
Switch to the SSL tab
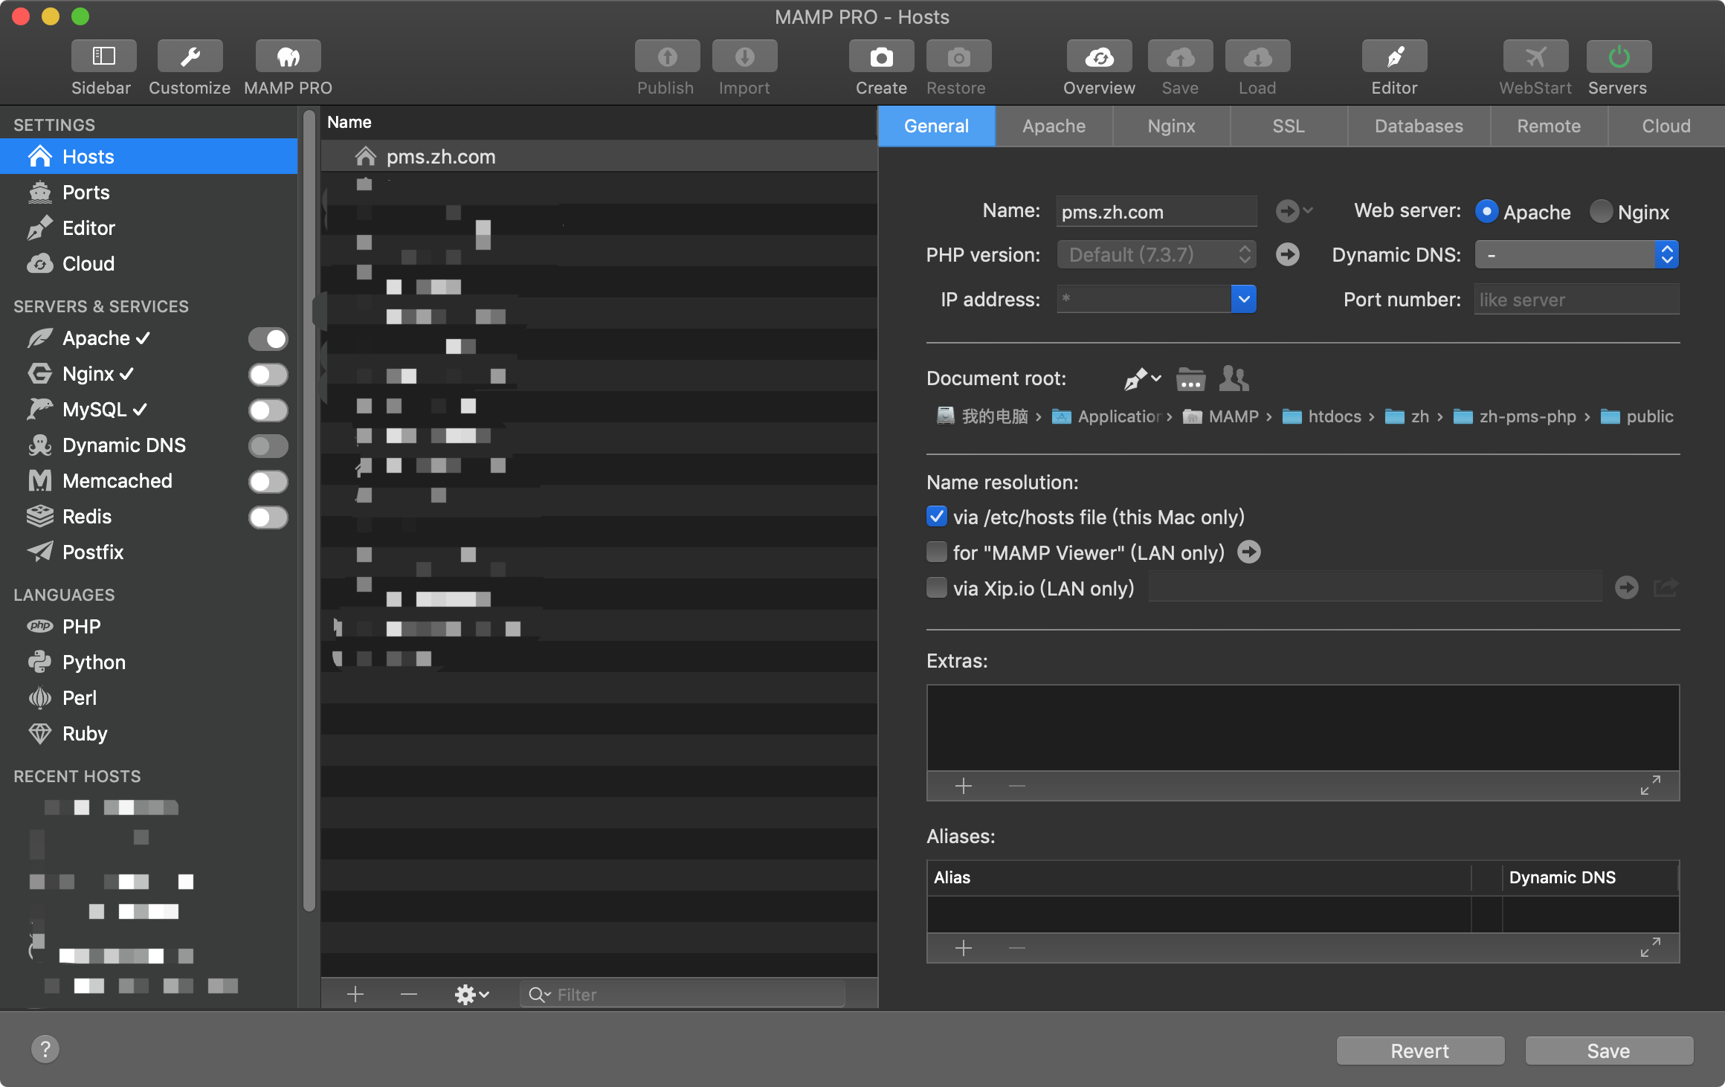tap(1288, 126)
